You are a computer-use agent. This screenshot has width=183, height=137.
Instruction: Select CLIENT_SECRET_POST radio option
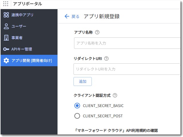pos(77,116)
